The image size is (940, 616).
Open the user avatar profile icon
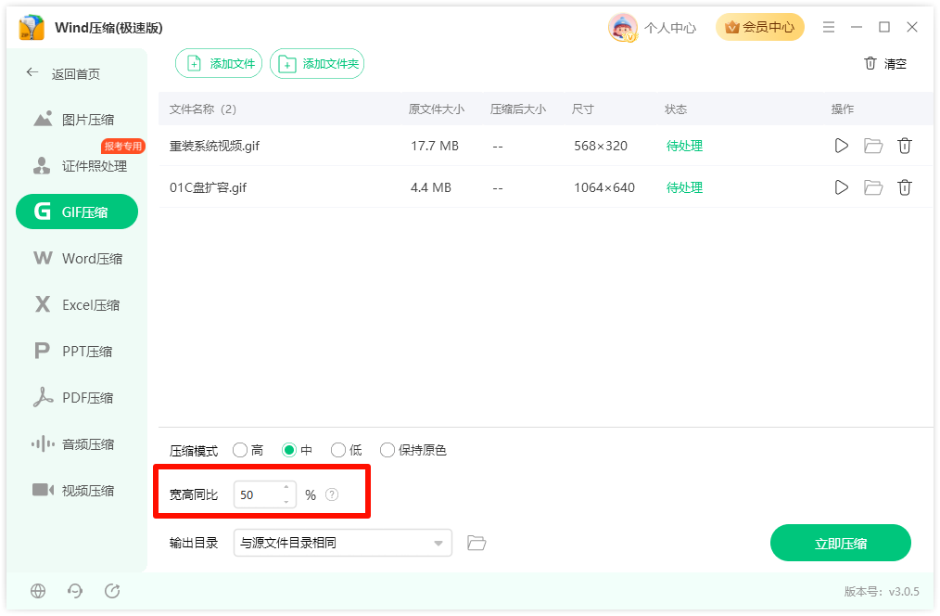pos(623,28)
